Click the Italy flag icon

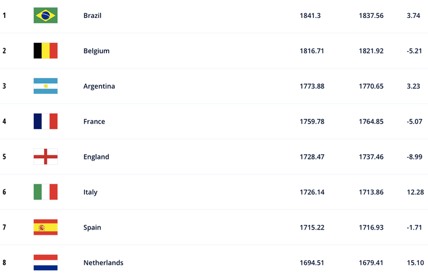click(45, 192)
